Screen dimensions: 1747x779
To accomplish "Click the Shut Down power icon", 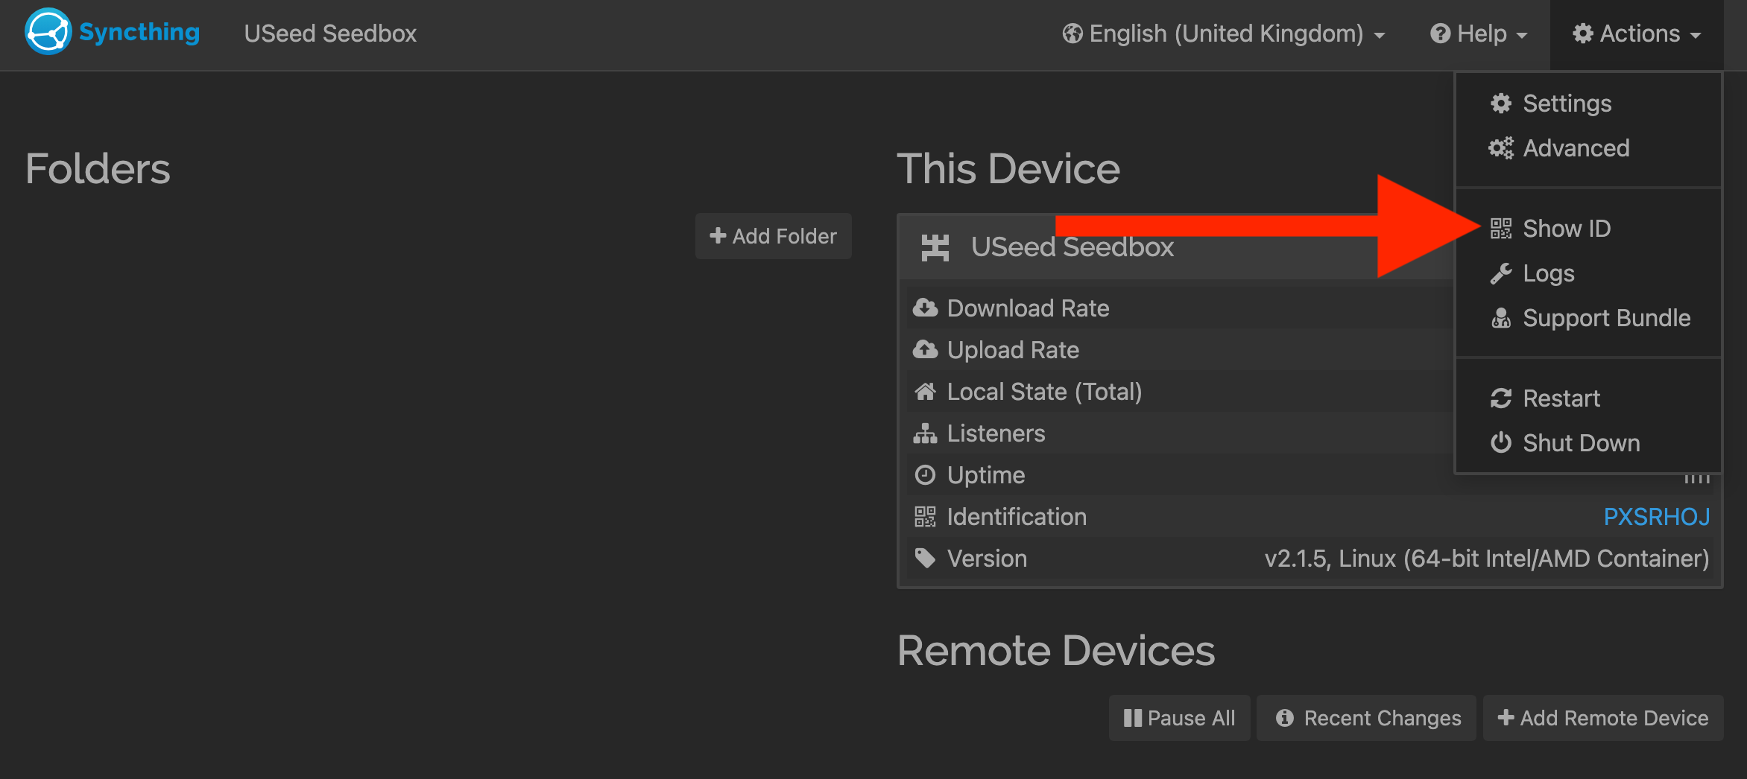I will coord(1501,443).
